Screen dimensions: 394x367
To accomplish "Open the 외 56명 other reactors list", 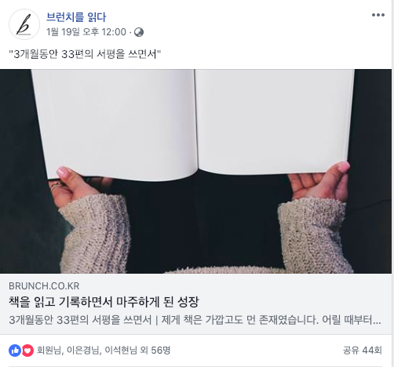I will [x=155, y=351].
